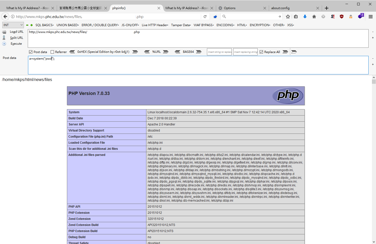Open a new browser tab
This screenshot has height=244, width=376.
pyautogui.click(x=327, y=8)
